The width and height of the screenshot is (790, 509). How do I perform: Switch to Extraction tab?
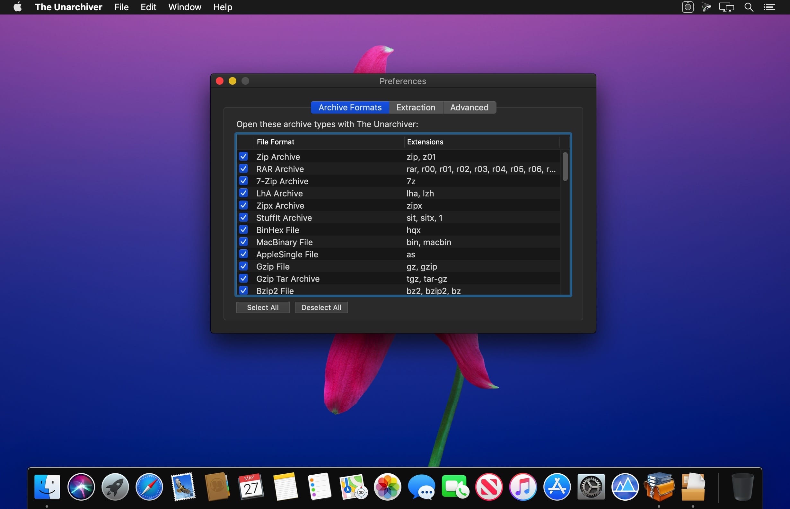pyautogui.click(x=416, y=108)
